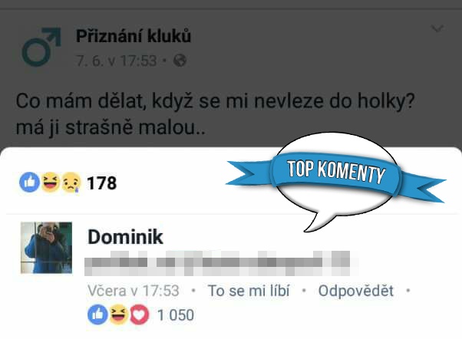Open the comment timestamp Včera v 17:53
This screenshot has height=339, width=462.
[x=134, y=291]
